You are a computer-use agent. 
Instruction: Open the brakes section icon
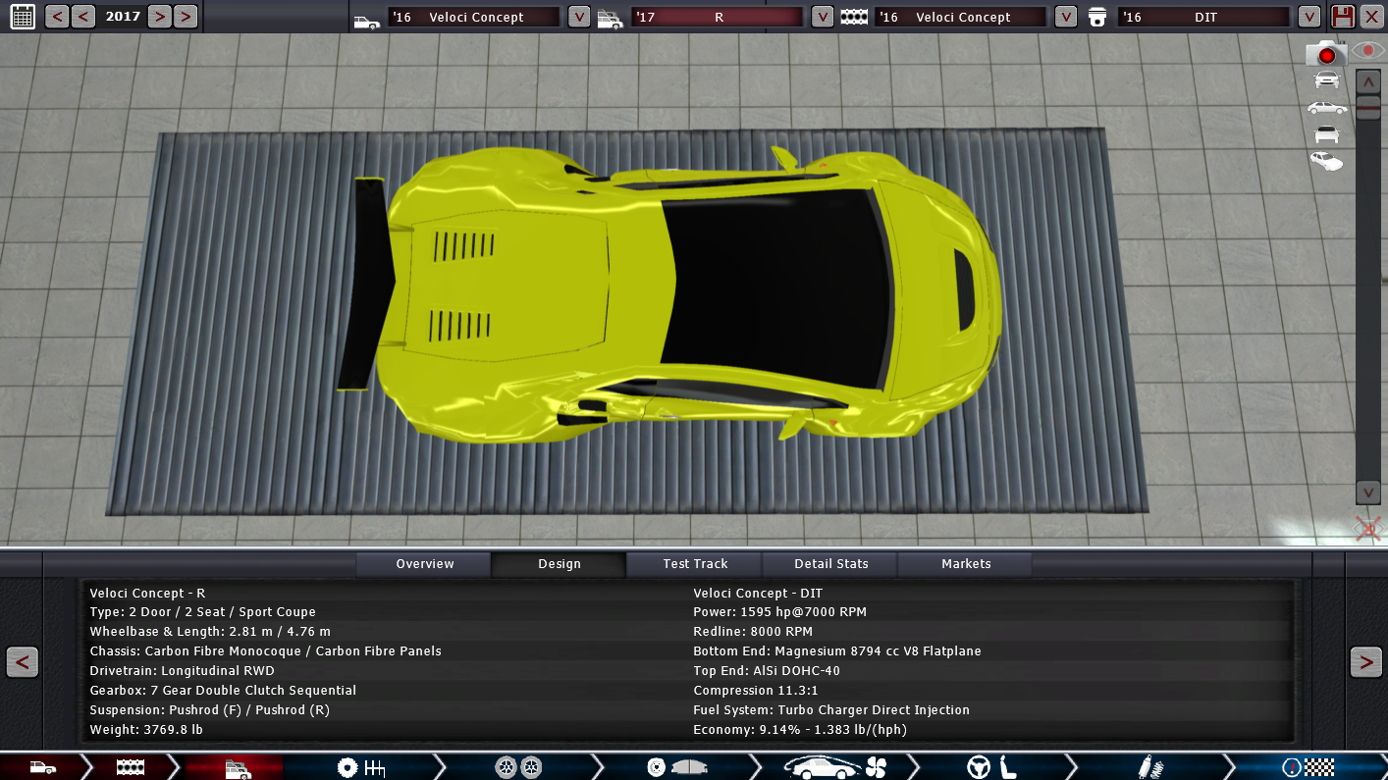coord(676,767)
